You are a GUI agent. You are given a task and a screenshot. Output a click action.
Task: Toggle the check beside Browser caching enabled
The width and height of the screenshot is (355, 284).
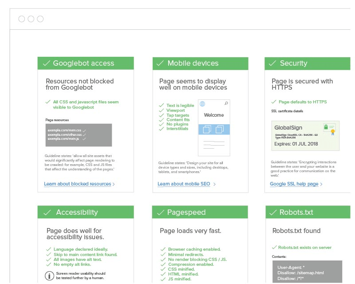[162, 249]
